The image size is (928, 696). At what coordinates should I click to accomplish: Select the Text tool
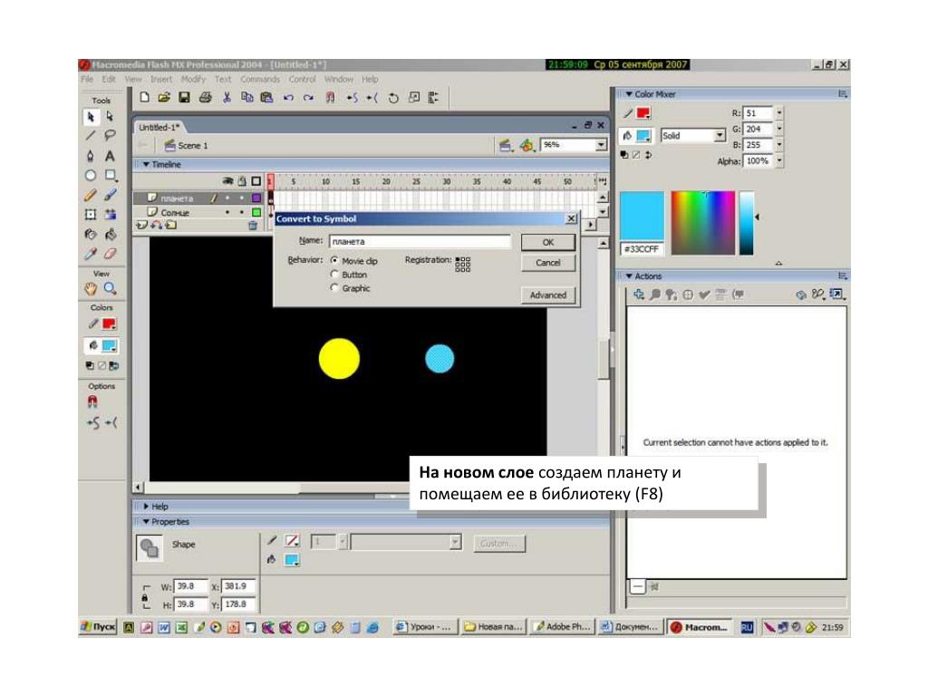(x=110, y=156)
